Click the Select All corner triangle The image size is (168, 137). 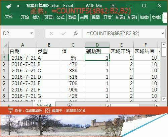point(5,45)
